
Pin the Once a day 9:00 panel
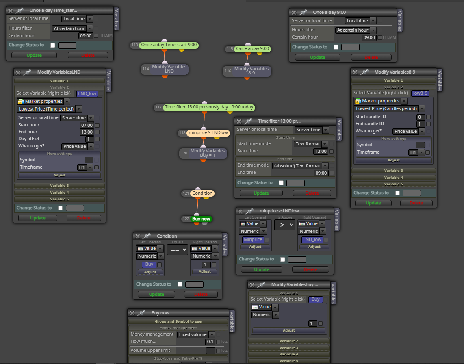click(x=303, y=12)
